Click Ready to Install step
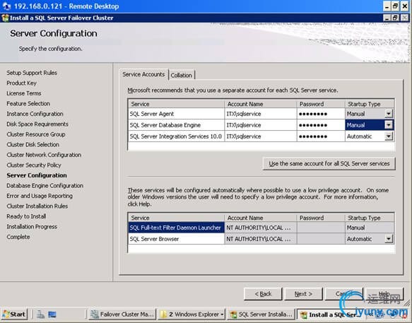 coord(26,216)
